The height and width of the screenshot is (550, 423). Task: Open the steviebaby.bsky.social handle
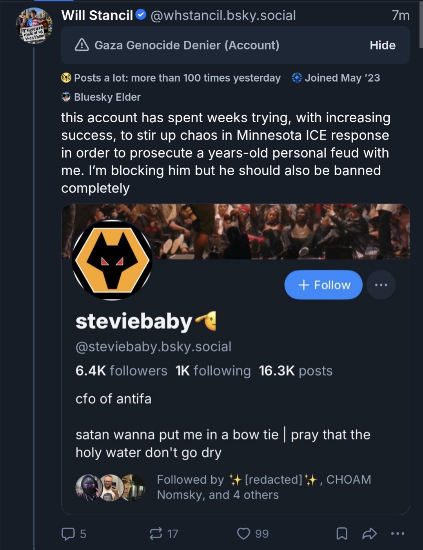[x=153, y=347]
